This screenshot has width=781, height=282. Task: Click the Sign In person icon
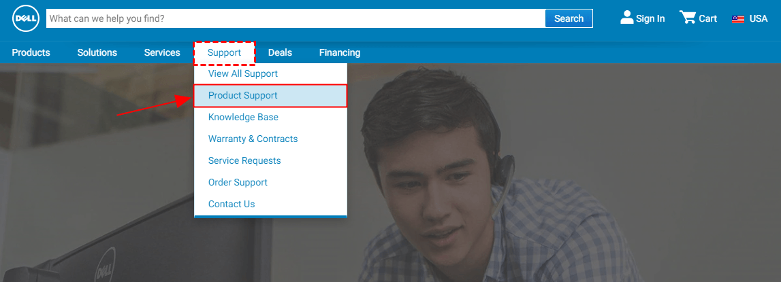pyautogui.click(x=626, y=18)
